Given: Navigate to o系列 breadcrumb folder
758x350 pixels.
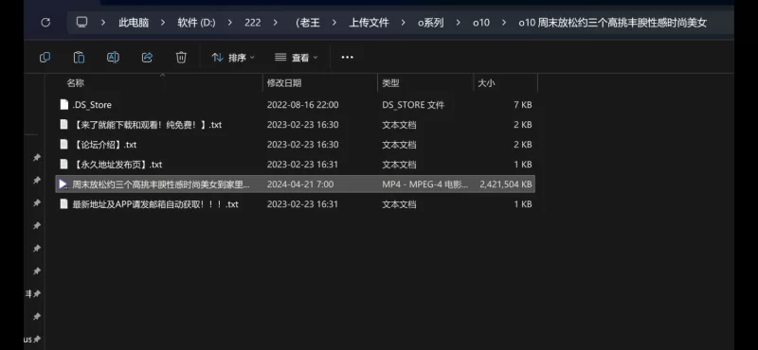Looking at the screenshot, I should [431, 22].
